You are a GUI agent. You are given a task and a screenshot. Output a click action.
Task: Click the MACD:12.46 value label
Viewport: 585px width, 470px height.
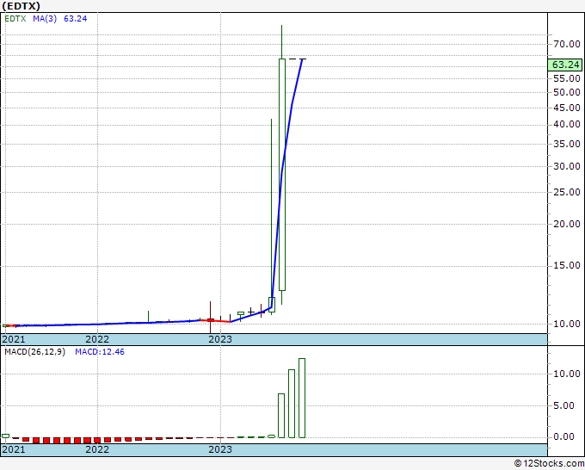click(100, 352)
